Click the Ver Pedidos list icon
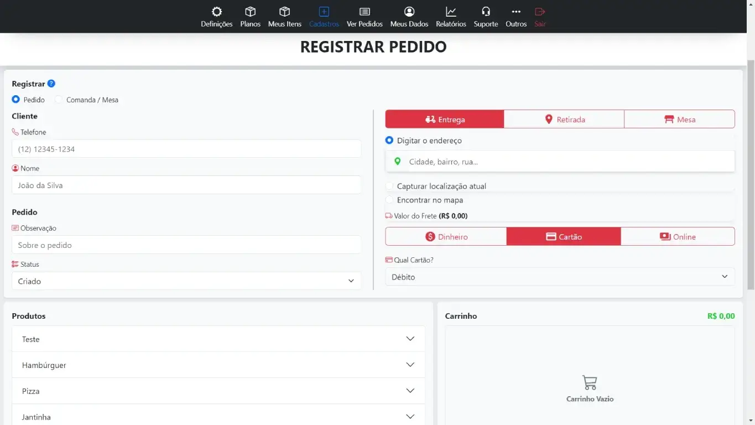Image resolution: width=755 pixels, height=425 pixels. 365,12
